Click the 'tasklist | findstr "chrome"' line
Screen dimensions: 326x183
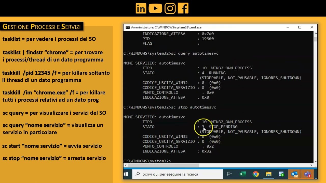(x=53, y=52)
